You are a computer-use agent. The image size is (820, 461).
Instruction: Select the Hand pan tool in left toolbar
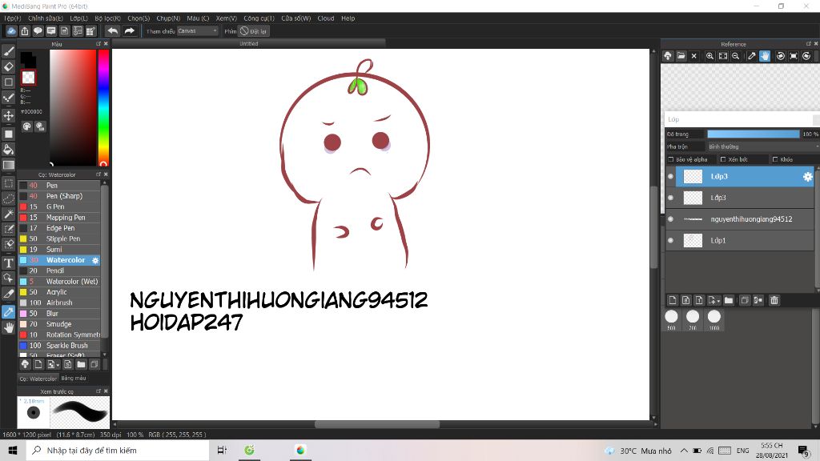8,327
